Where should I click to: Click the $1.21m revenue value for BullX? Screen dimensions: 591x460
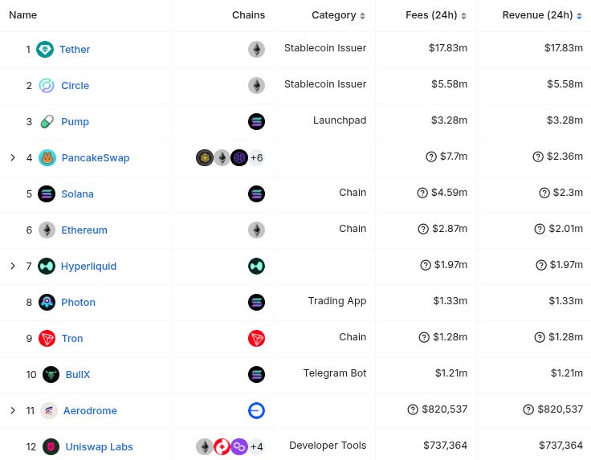pos(566,373)
